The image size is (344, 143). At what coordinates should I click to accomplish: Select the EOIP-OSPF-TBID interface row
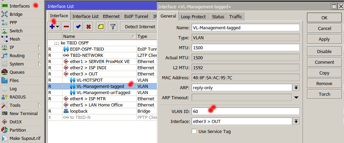(x=102, y=49)
